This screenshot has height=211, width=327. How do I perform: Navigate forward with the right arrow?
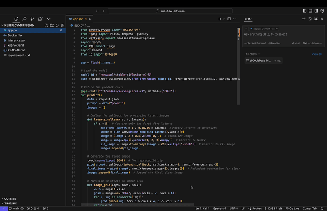click(x=103, y=11)
